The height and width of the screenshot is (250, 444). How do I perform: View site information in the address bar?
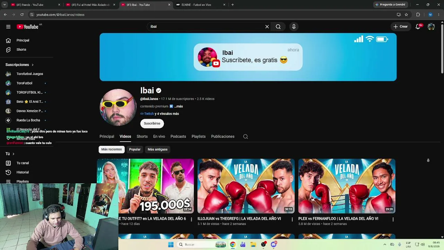coord(32,15)
